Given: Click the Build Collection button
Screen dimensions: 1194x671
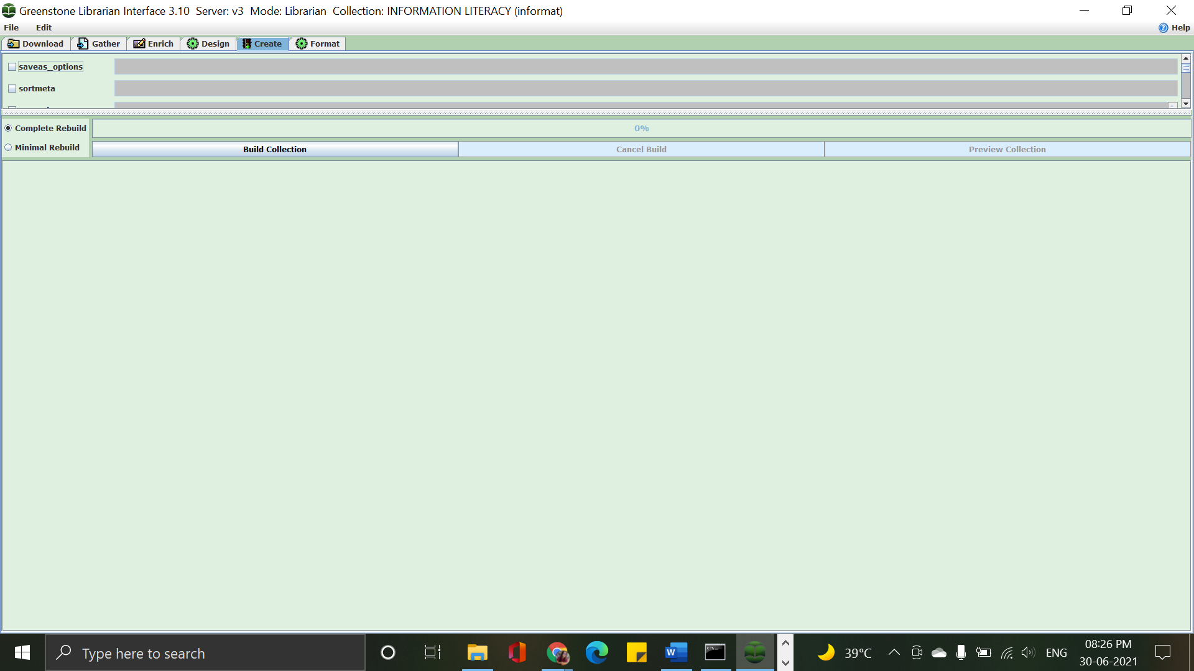Looking at the screenshot, I should pos(275,149).
